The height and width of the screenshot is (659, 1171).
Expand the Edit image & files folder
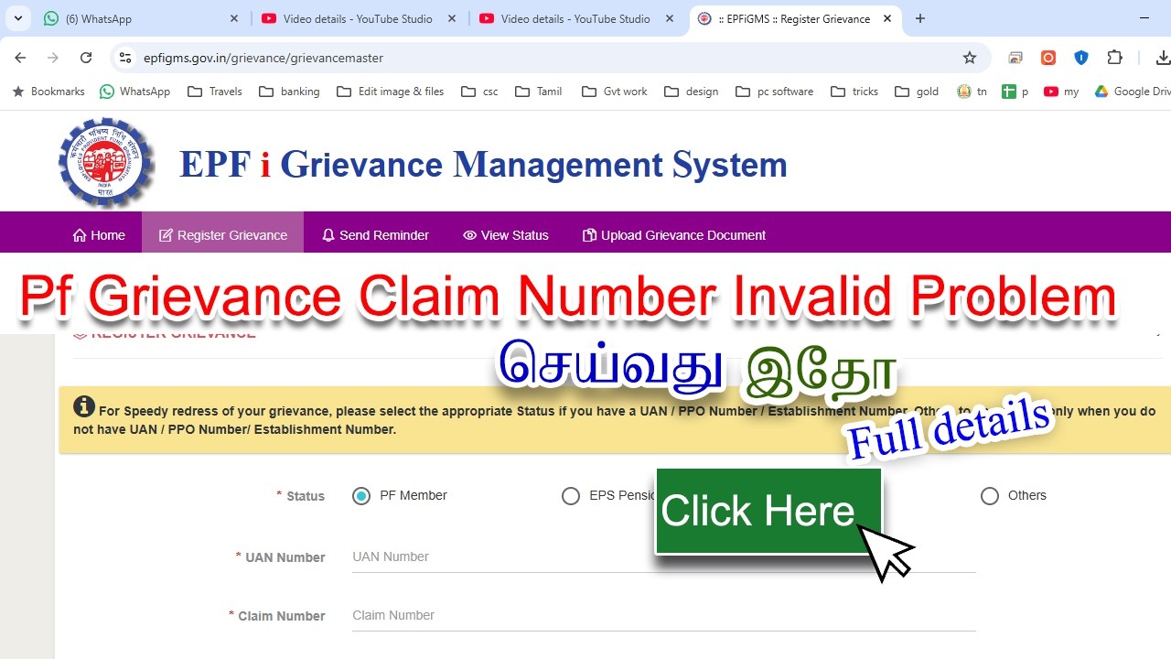[391, 92]
